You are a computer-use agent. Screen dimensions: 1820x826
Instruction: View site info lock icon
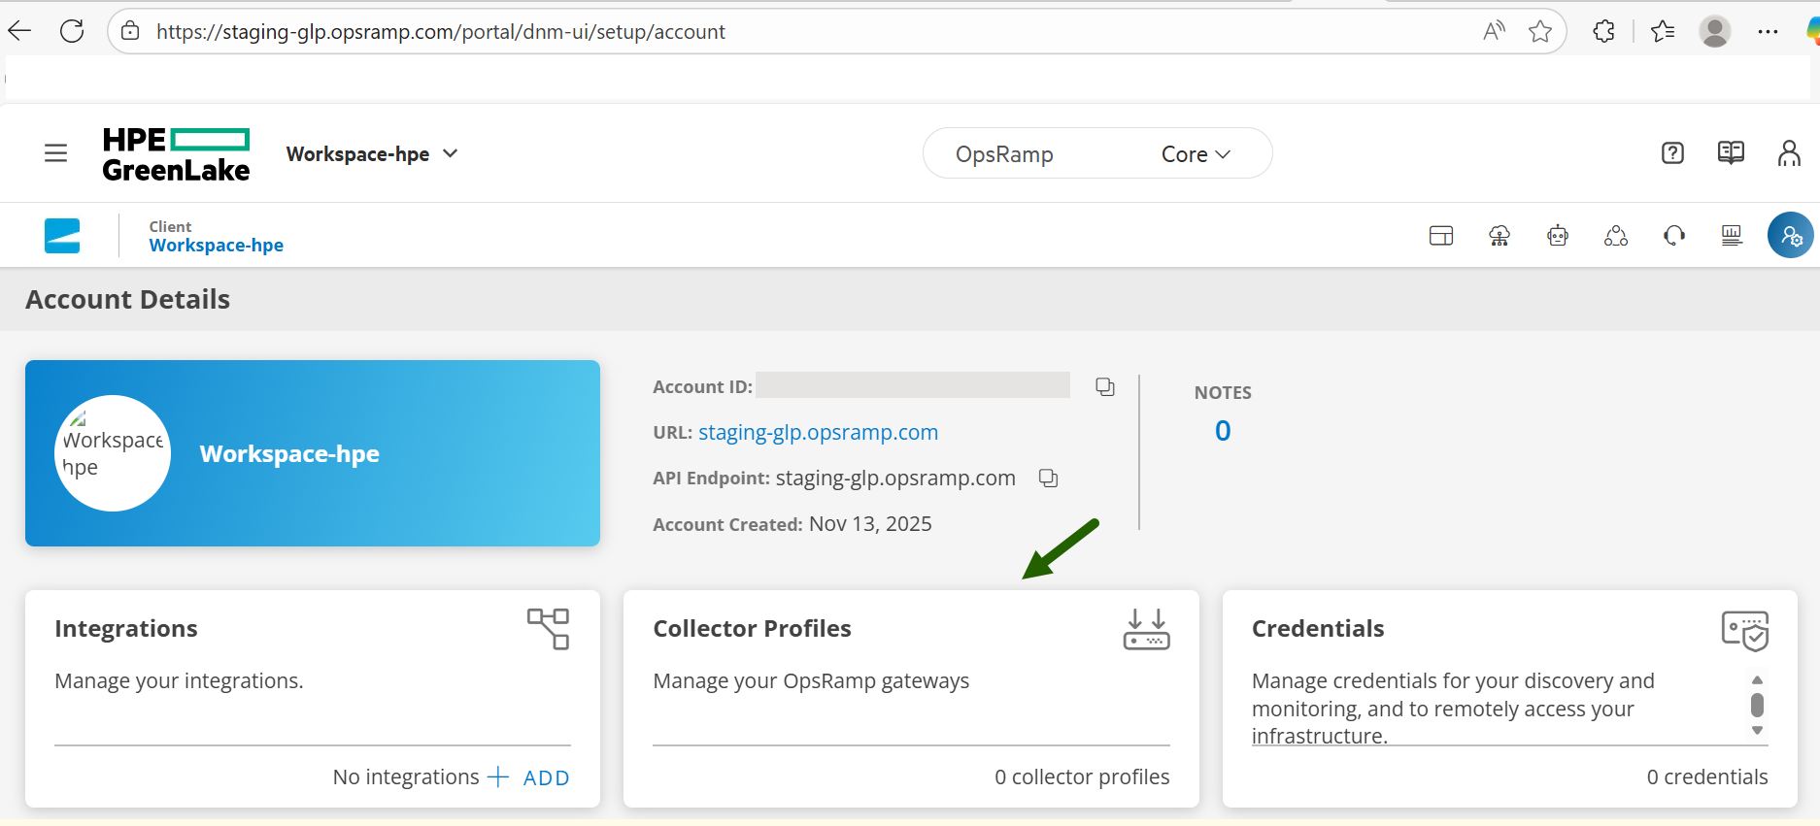click(130, 31)
